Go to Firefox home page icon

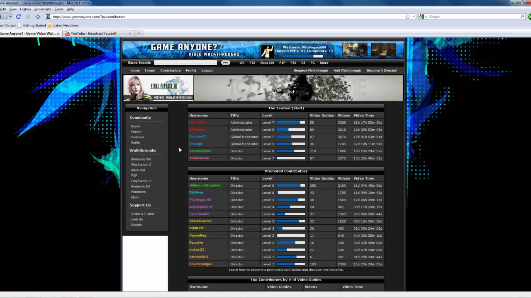click(38, 17)
